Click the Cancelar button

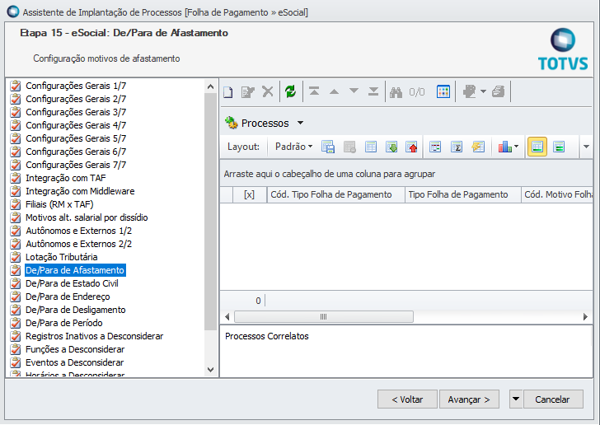pos(552,399)
